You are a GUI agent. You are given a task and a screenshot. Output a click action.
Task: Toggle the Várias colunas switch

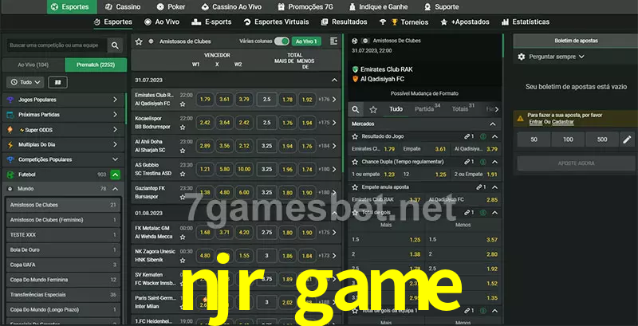click(x=282, y=41)
